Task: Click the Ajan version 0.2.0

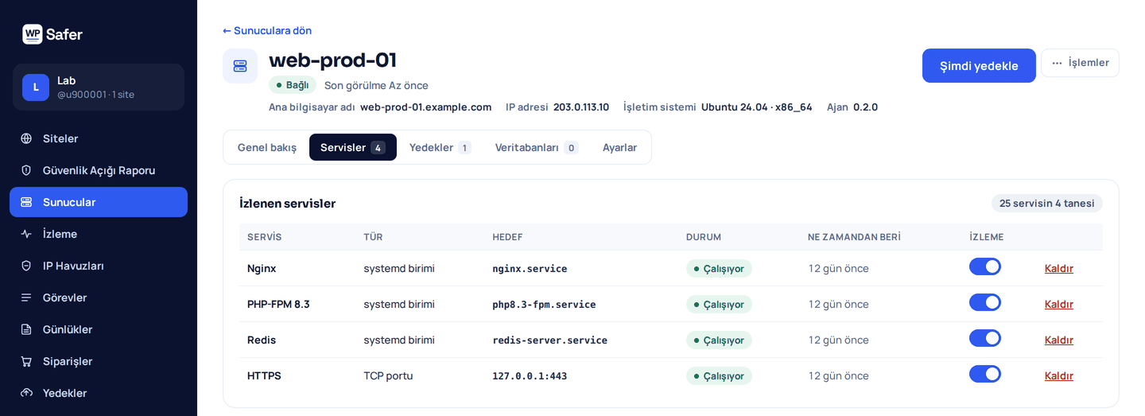Action: click(865, 107)
